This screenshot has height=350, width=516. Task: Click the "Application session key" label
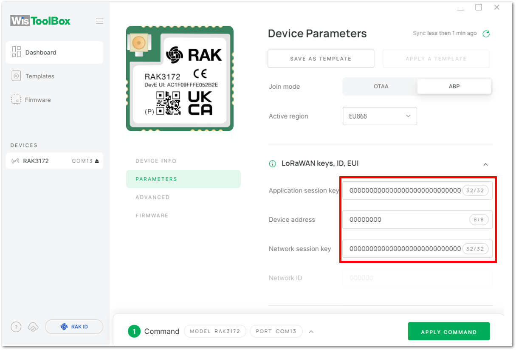click(304, 191)
